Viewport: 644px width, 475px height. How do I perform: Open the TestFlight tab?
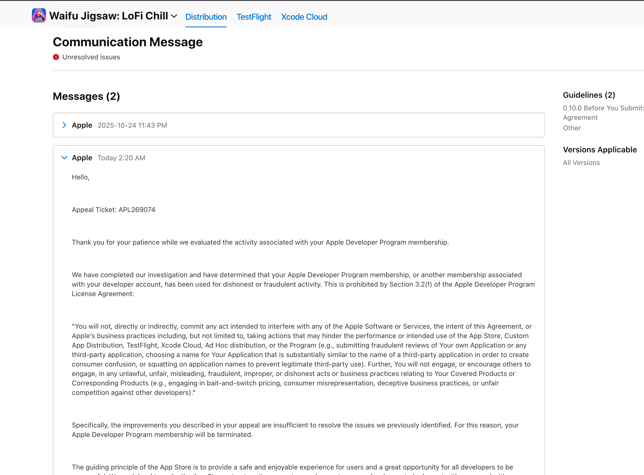tap(254, 17)
